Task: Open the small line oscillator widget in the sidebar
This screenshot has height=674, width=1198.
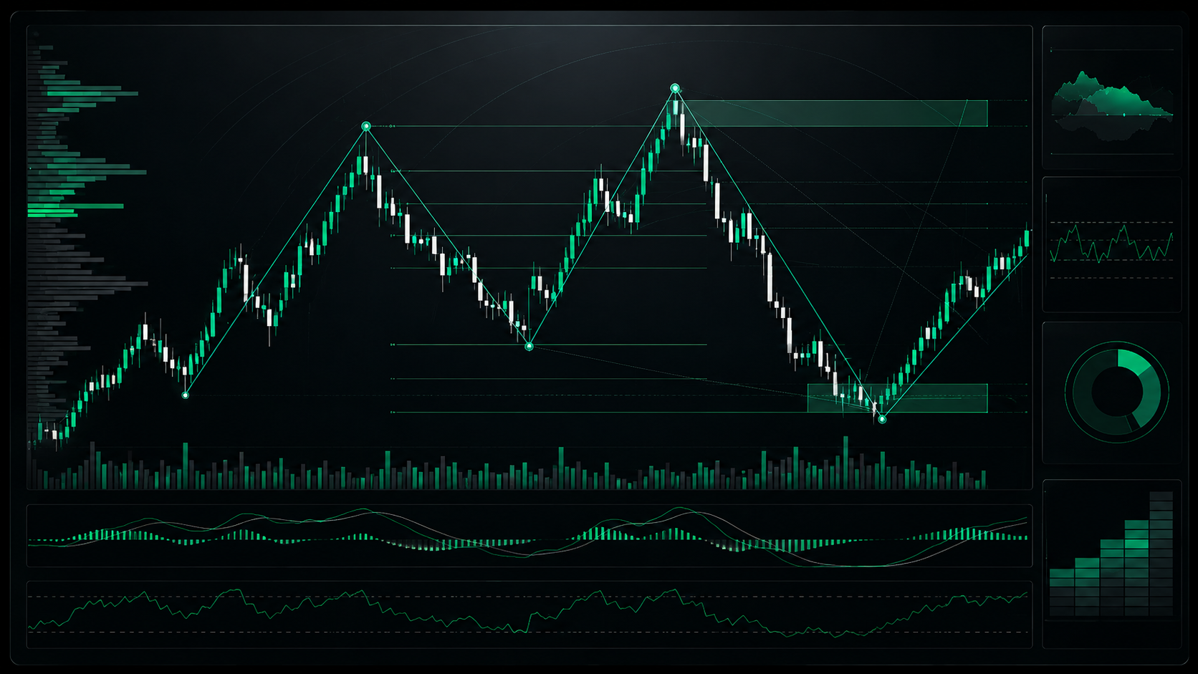Action: point(1112,245)
